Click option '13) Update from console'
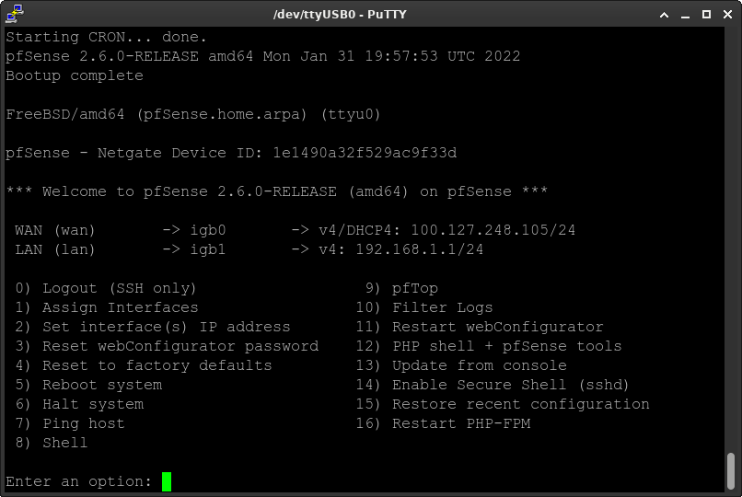 461,365
